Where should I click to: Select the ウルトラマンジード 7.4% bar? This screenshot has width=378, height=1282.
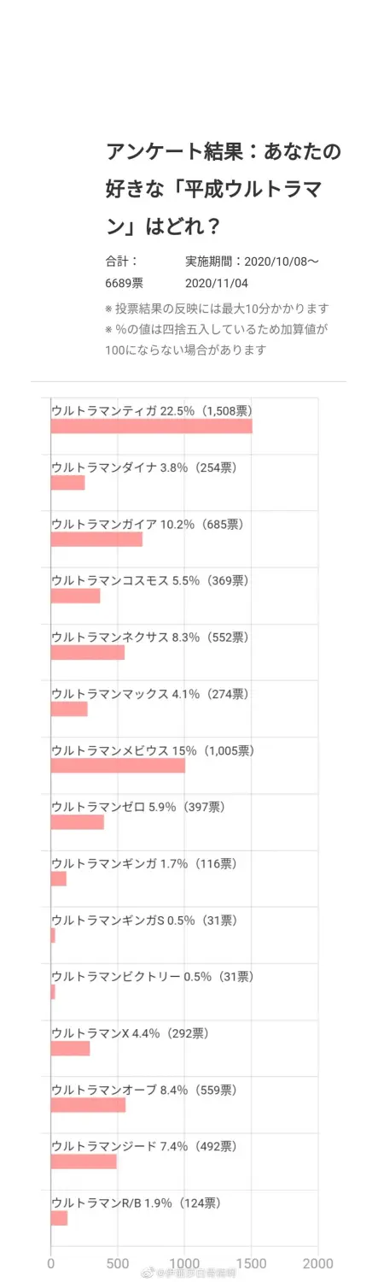84,1161
